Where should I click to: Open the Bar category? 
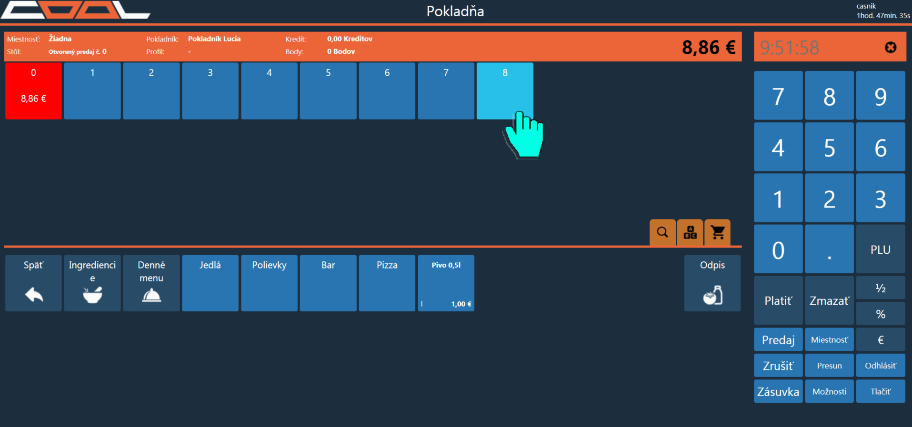coord(328,283)
